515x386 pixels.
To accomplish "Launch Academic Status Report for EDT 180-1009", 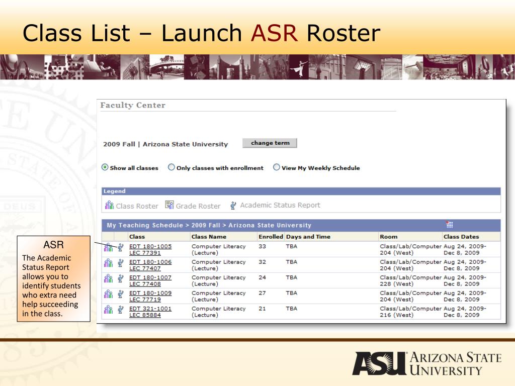I will pos(121,294).
